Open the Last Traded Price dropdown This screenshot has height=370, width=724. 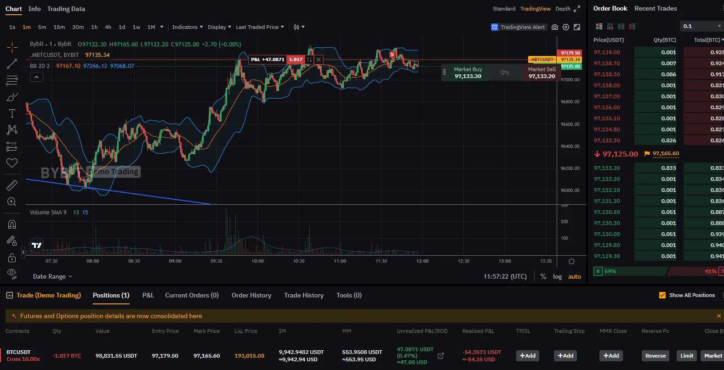point(260,27)
